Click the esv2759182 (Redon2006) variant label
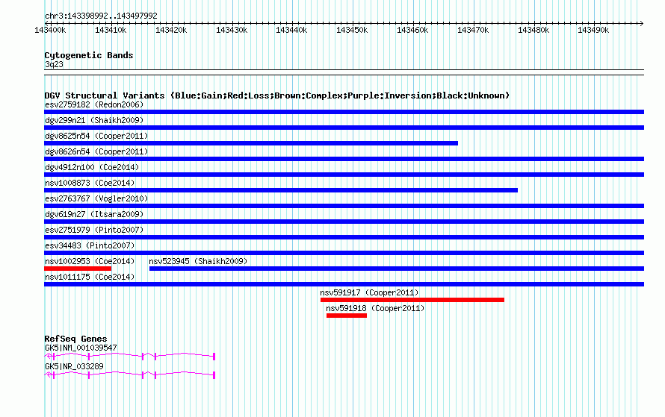 point(94,104)
